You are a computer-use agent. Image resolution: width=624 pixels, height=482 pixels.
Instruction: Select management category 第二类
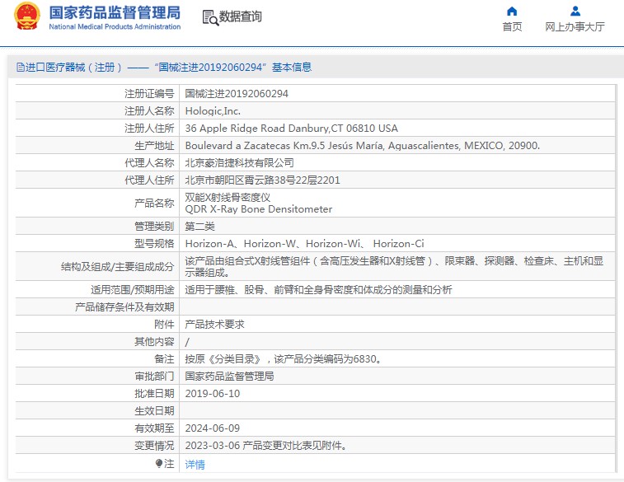pyautogui.click(x=199, y=227)
